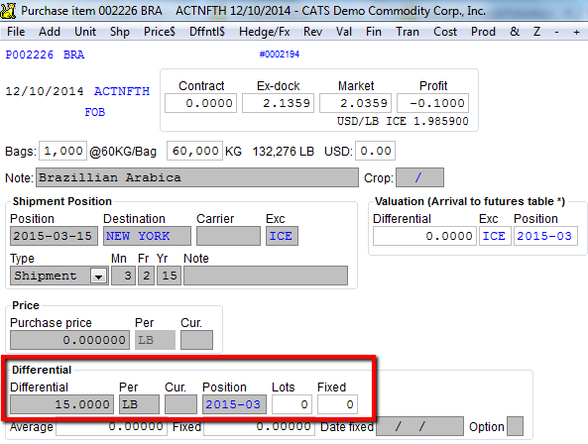Click the Bags quantity field 1,000
This screenshot has width=588, height=444.
pyautogui.click(x=63, y=151)
